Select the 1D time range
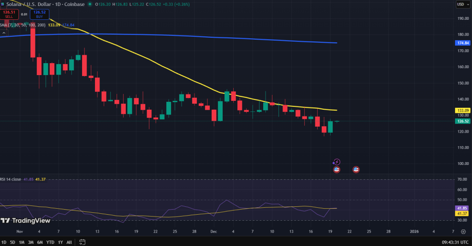This screenshot has height=246, width=472. [4, 242]
